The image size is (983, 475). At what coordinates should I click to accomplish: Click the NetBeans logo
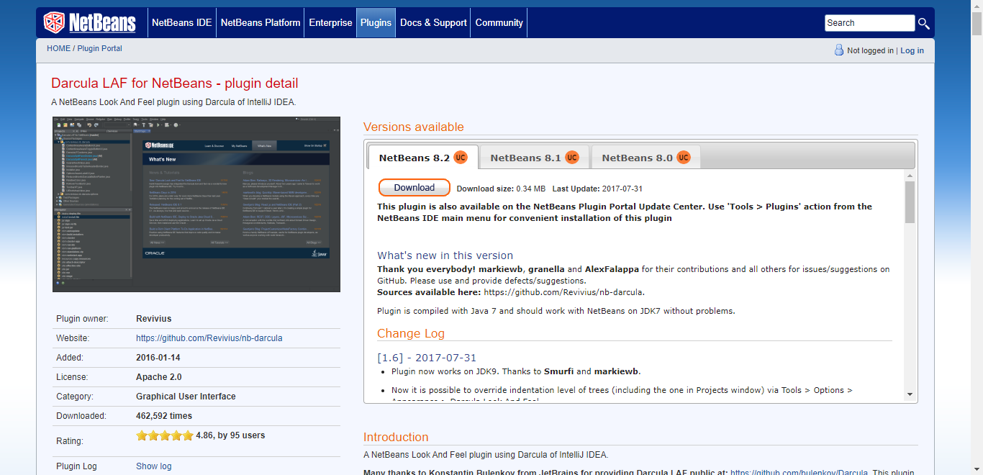pyautogui.click(x=90, y=22)
